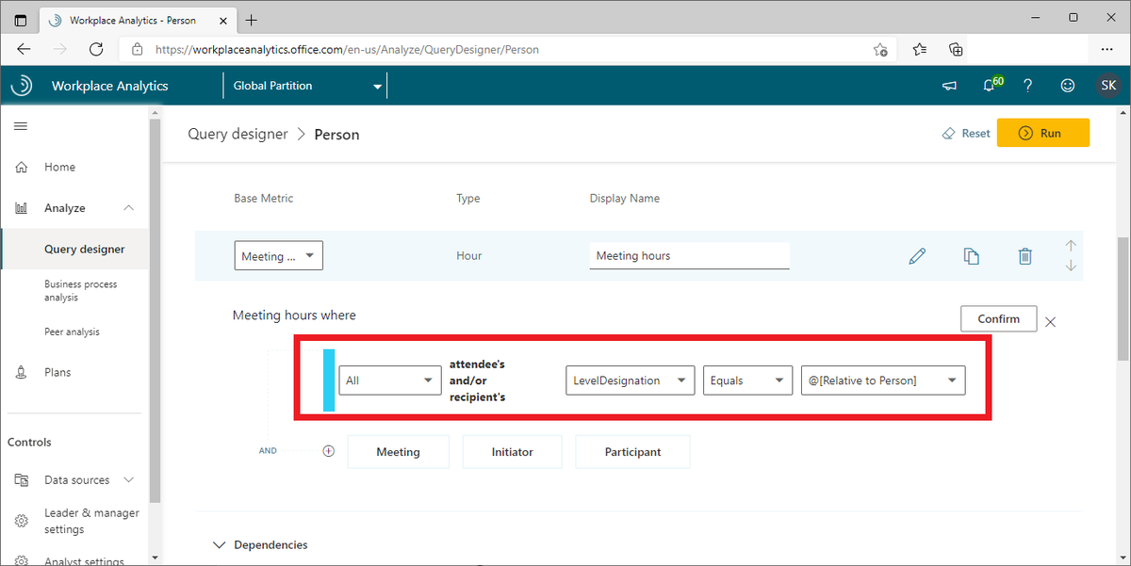Click the Reset button
This screenshot has height=566, width=1131.
966,134
